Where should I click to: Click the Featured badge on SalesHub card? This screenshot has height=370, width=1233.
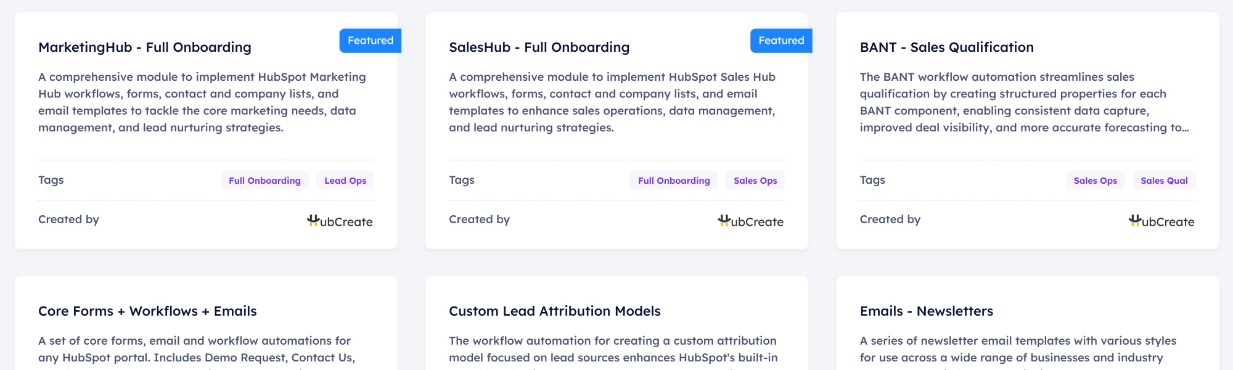pos(780,41)
